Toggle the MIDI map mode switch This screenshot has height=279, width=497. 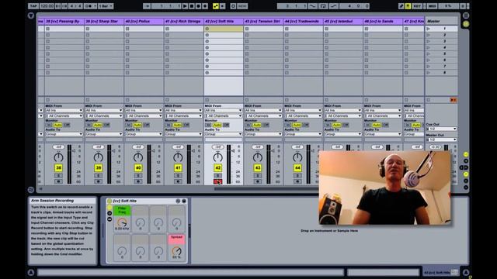tap(432, 6)
